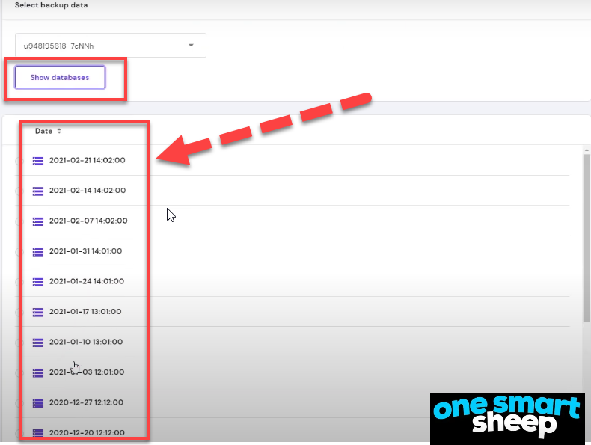This screenshot has width=591, height=445.
Task: Click database icon beside the 2021 12:01:00 backup
Action: pyautogui.click(x=37, y=372)
